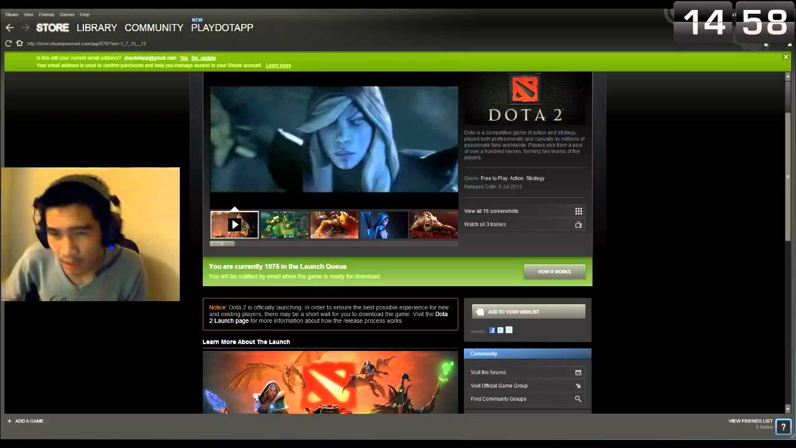This screenshot has height=448, width=796.
Task: Open Find Community Groups link
Action: point(498,399)
